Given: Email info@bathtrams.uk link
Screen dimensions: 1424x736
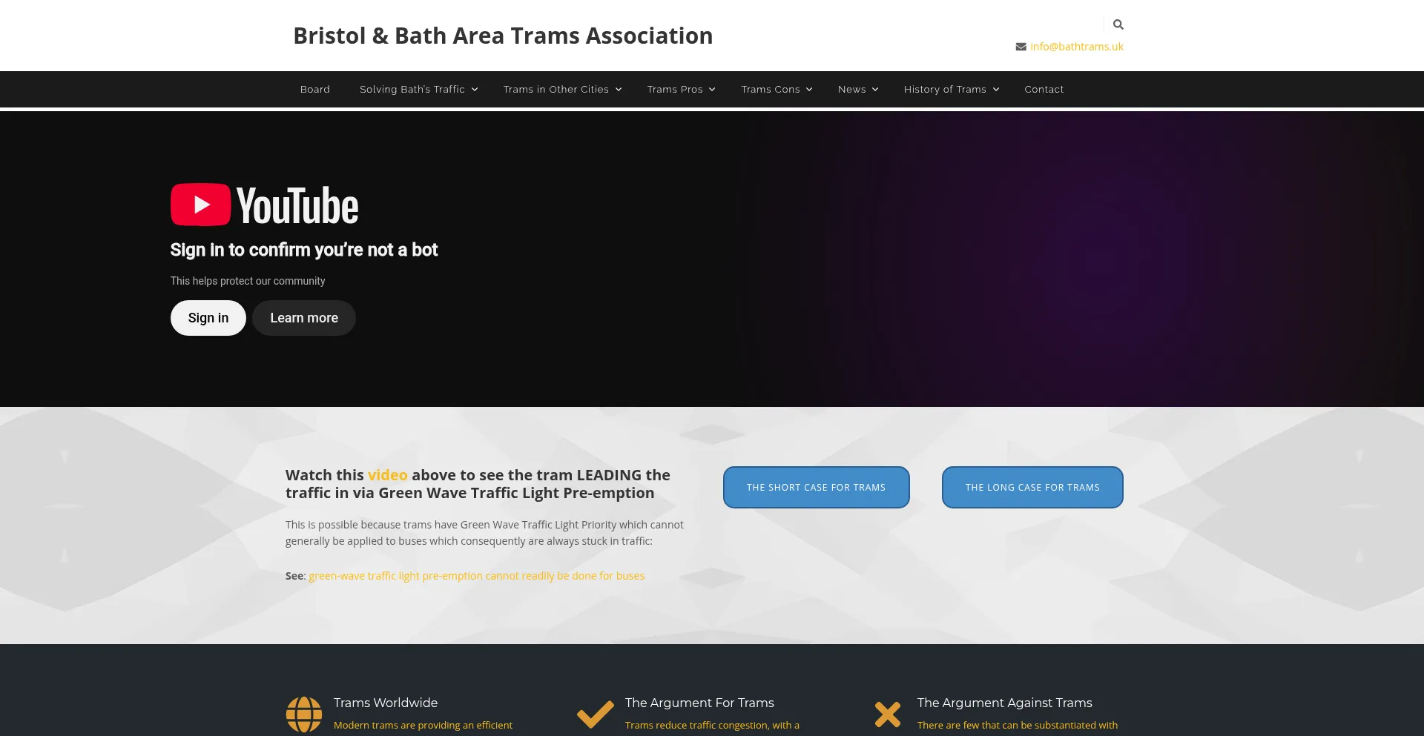Looking at the screenshot, I should click(1077, 47).
